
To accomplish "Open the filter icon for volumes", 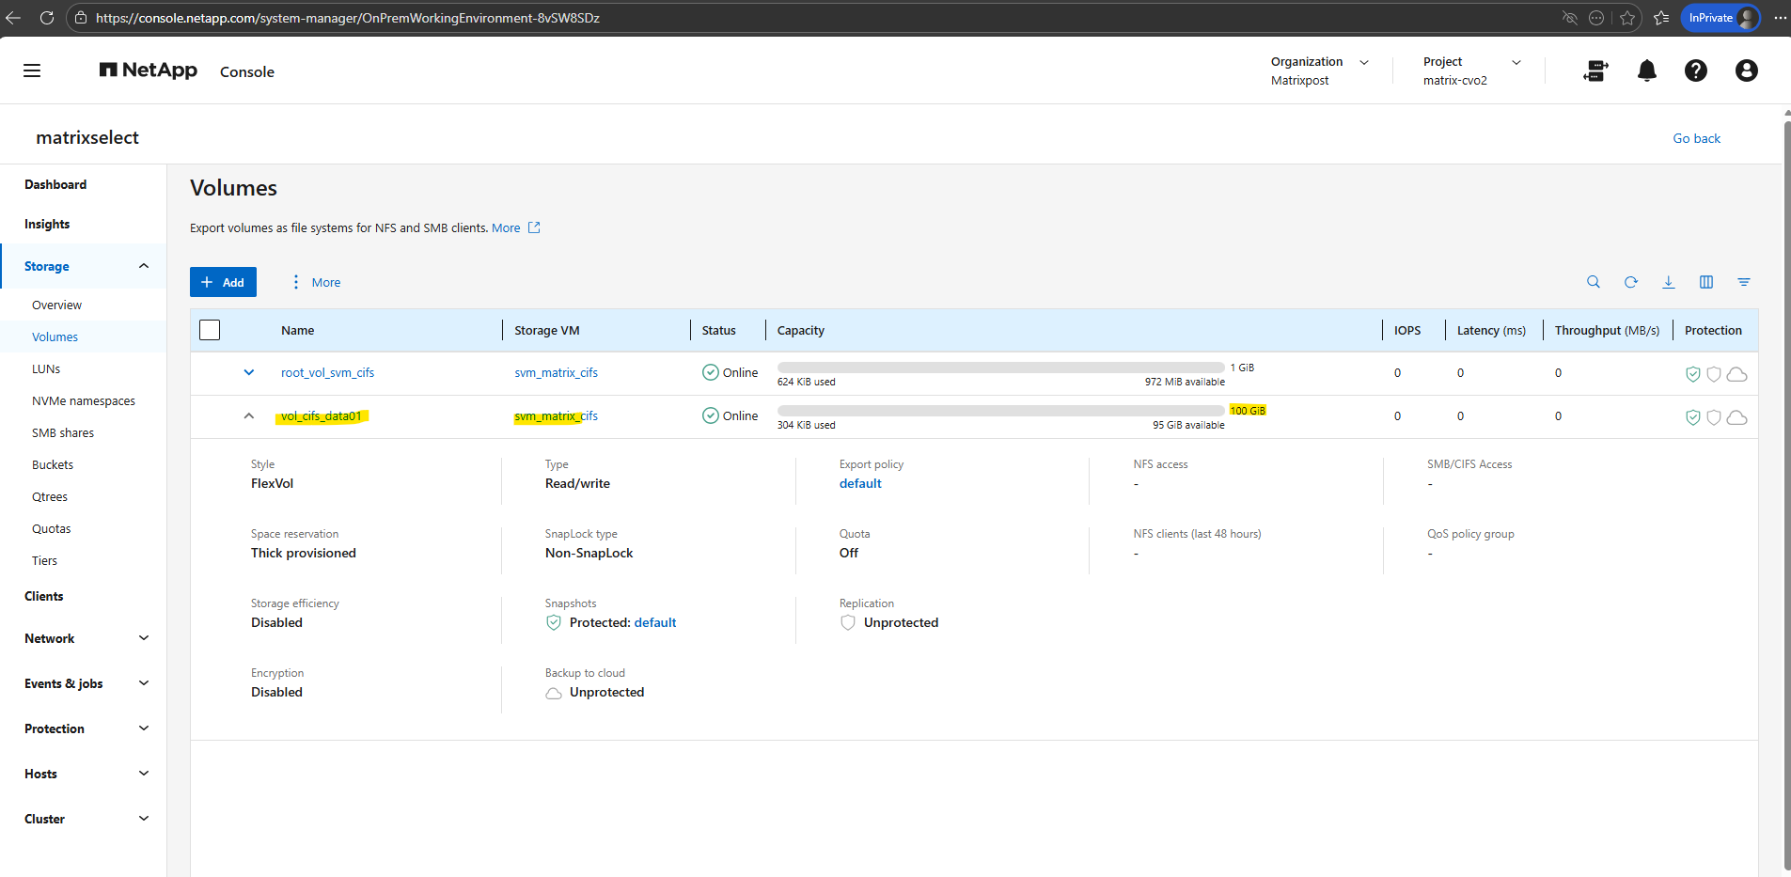I will tap(1743, 282).
